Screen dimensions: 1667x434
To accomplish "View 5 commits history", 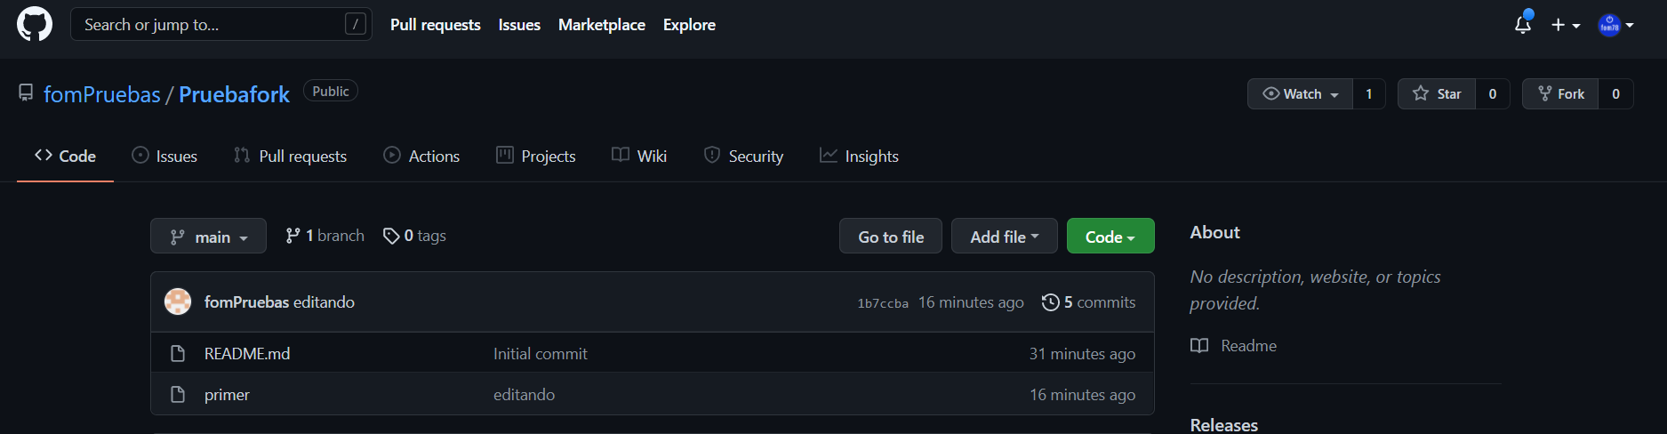I will [1089, 302].
